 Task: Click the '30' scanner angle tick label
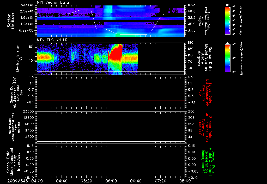[x=190, y=68]
